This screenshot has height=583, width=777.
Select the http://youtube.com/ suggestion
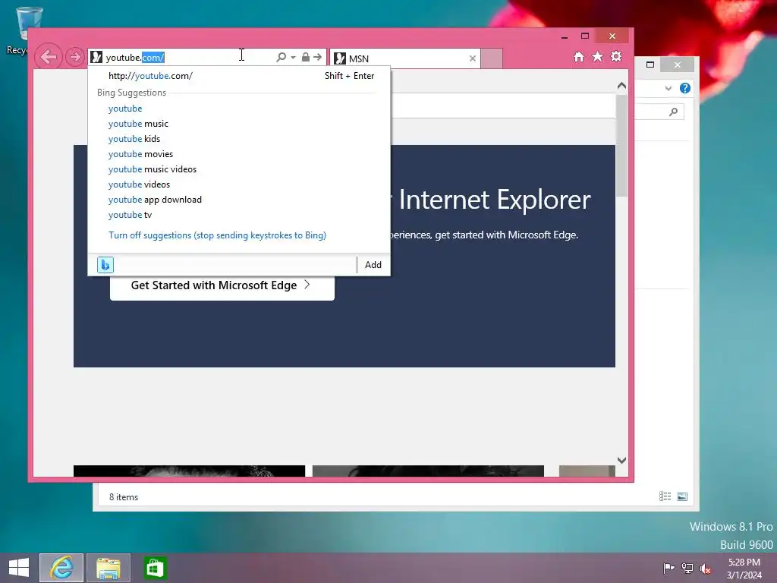tap(239, 76)
